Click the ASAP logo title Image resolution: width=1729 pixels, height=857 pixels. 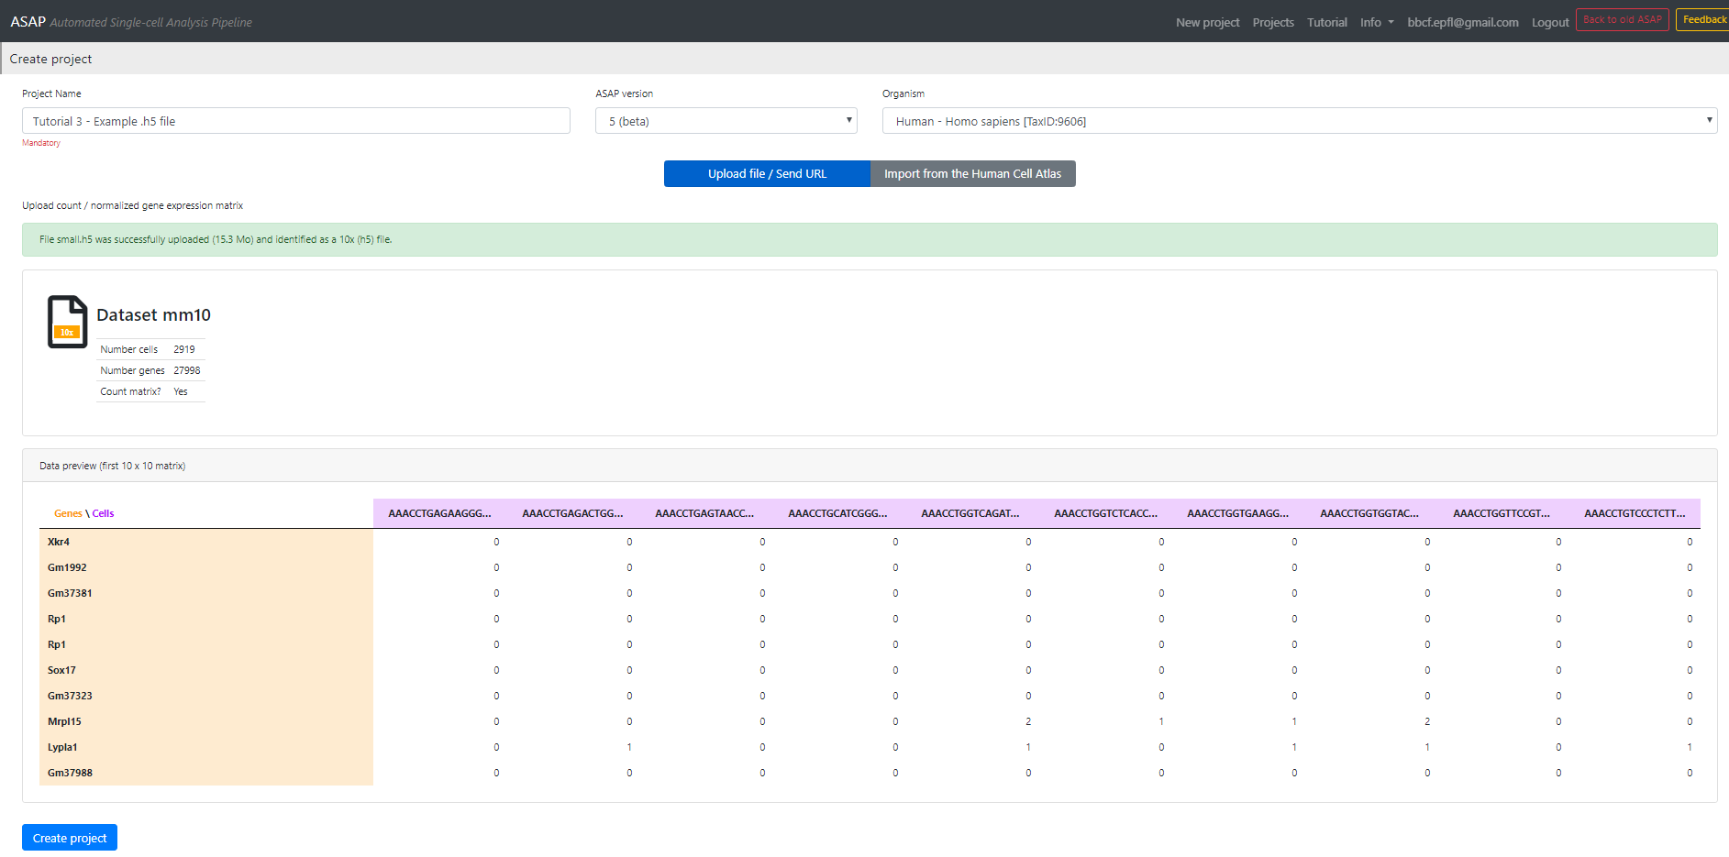28,21
